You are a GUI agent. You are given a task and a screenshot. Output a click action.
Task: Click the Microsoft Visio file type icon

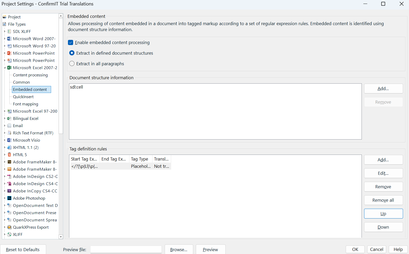pyautogui.click(x=9, y=140)
